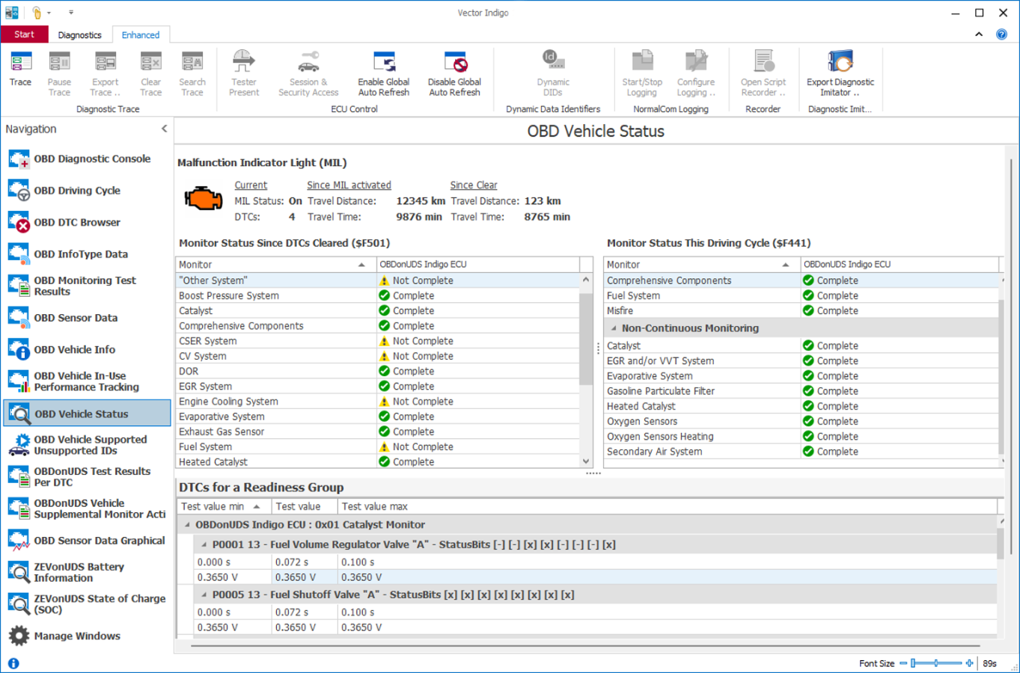Select Boost Pressure System row
Viewport: 1020px width, 673px height.
click(x=378, y=296)
